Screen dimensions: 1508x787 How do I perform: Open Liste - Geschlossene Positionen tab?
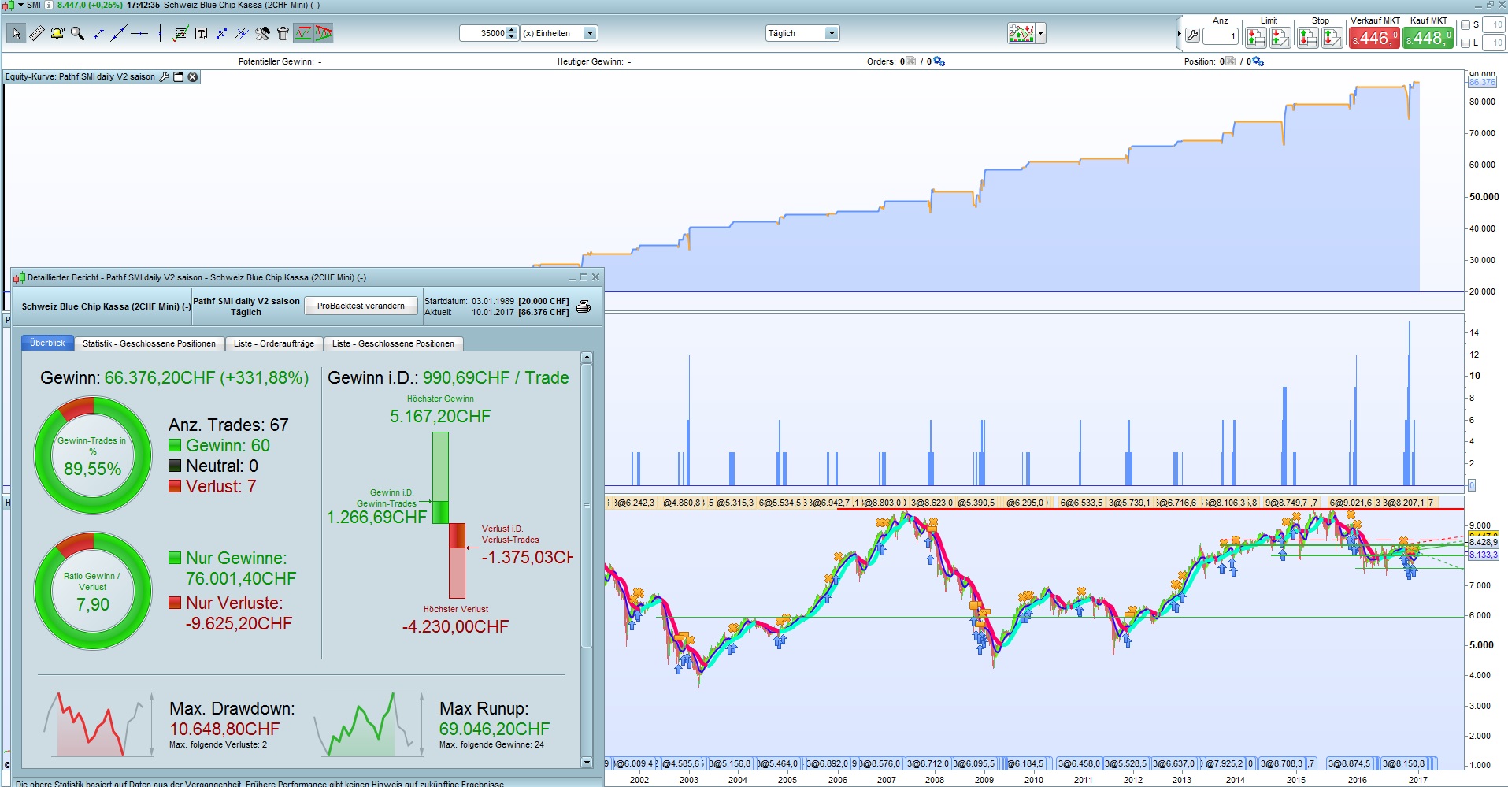coord(393,343)
